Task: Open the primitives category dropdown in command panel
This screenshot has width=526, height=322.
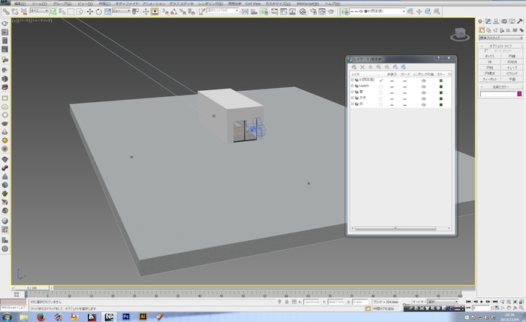Action: [x=500, y=37]
